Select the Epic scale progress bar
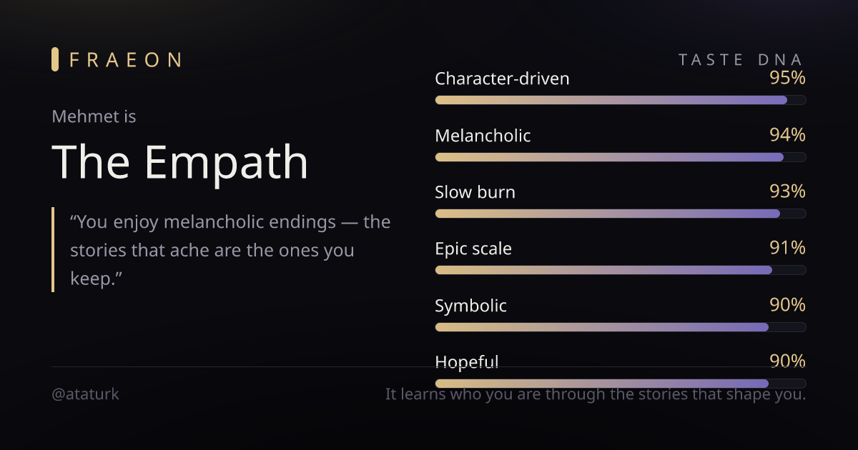 click(x=621, y=270)
